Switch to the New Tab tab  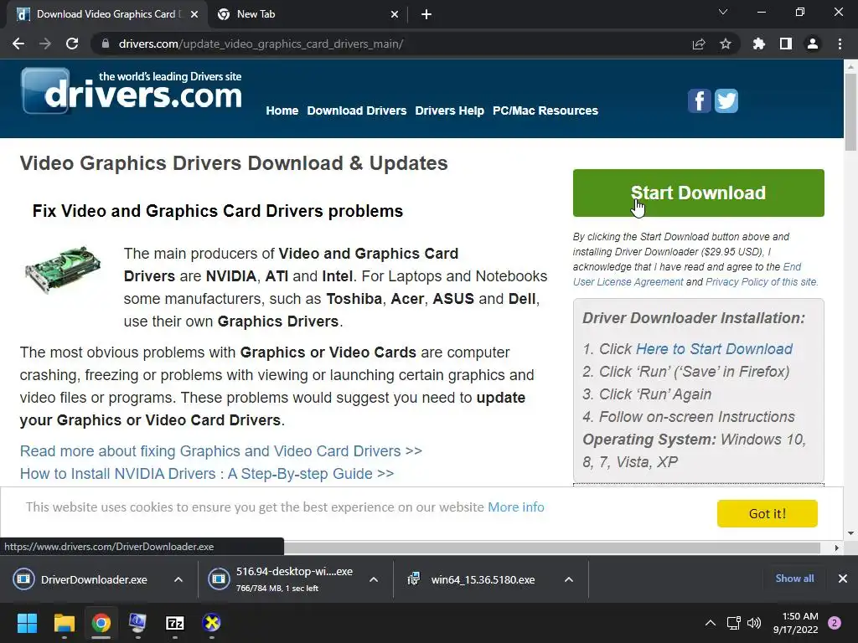click(308, 15)
